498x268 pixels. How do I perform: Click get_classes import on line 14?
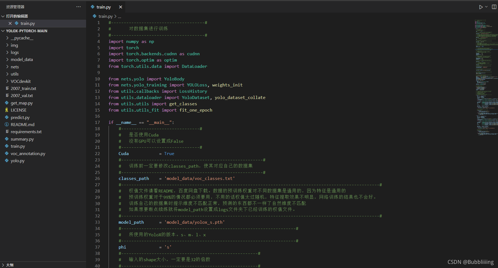[183, 104]
